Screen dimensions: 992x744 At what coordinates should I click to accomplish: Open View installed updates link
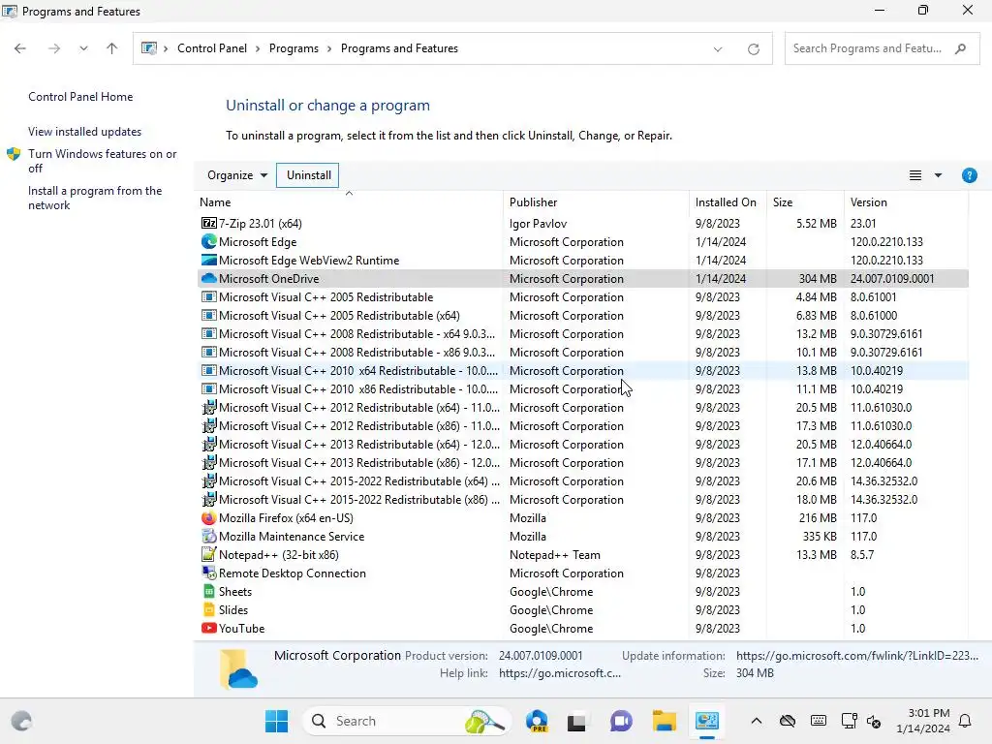pyautogui.click(x=85, y=132)
